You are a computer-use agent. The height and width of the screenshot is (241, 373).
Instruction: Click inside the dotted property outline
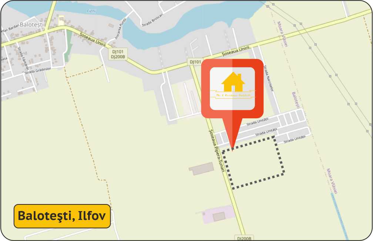(253, 164)
